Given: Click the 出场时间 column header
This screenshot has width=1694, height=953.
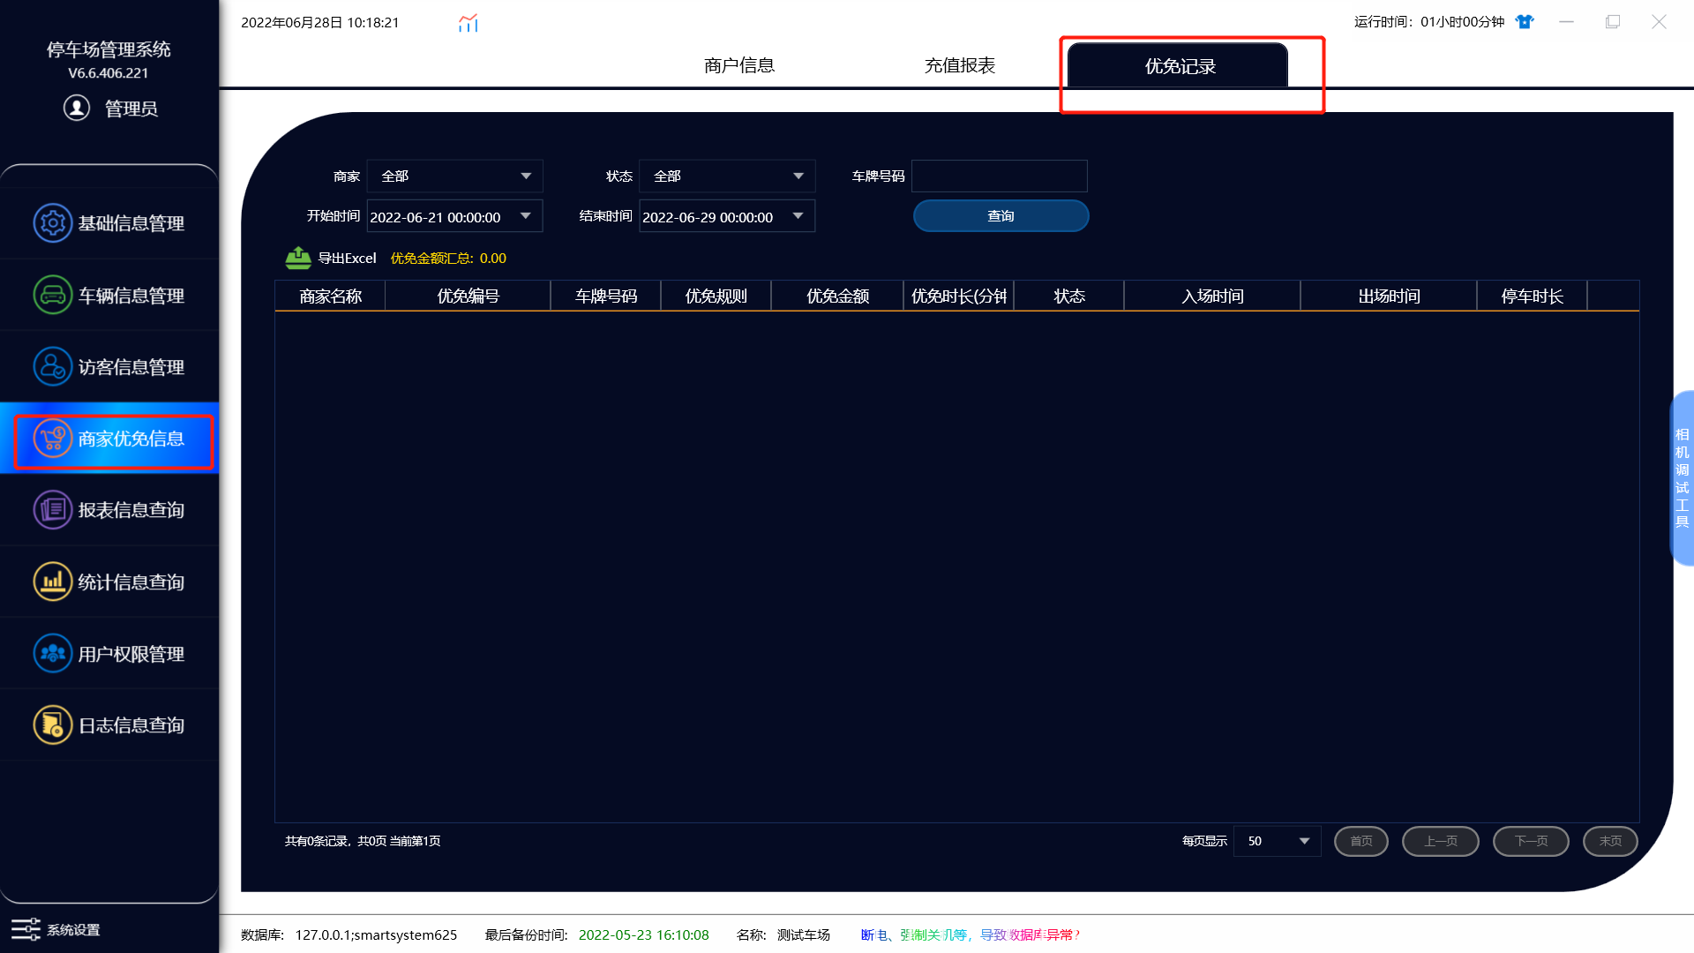Looking at the screenshot, I should click(1389, 296).
